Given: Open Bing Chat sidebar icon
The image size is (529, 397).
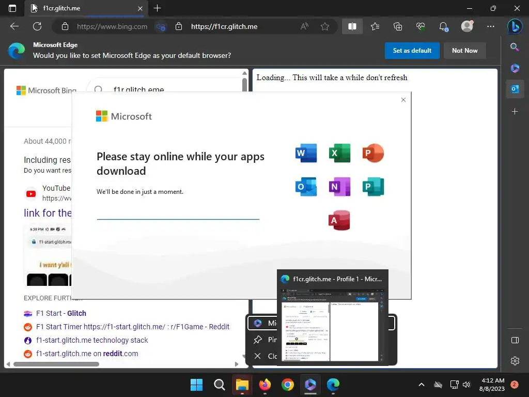Looking at the screenshot, I should 515,26.
